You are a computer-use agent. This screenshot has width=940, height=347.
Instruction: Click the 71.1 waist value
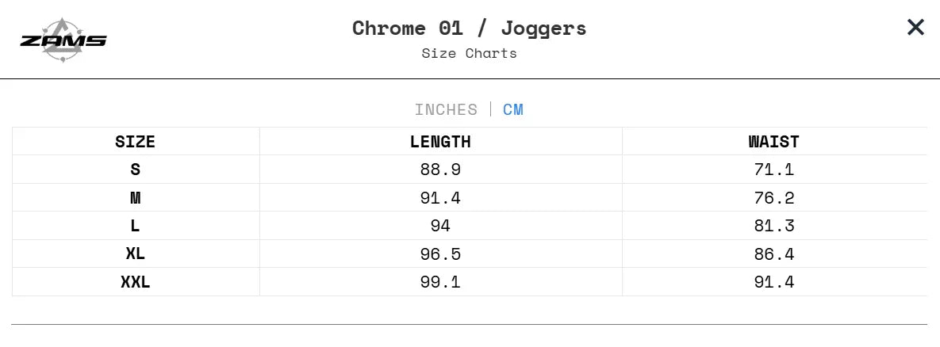[773, 170]
